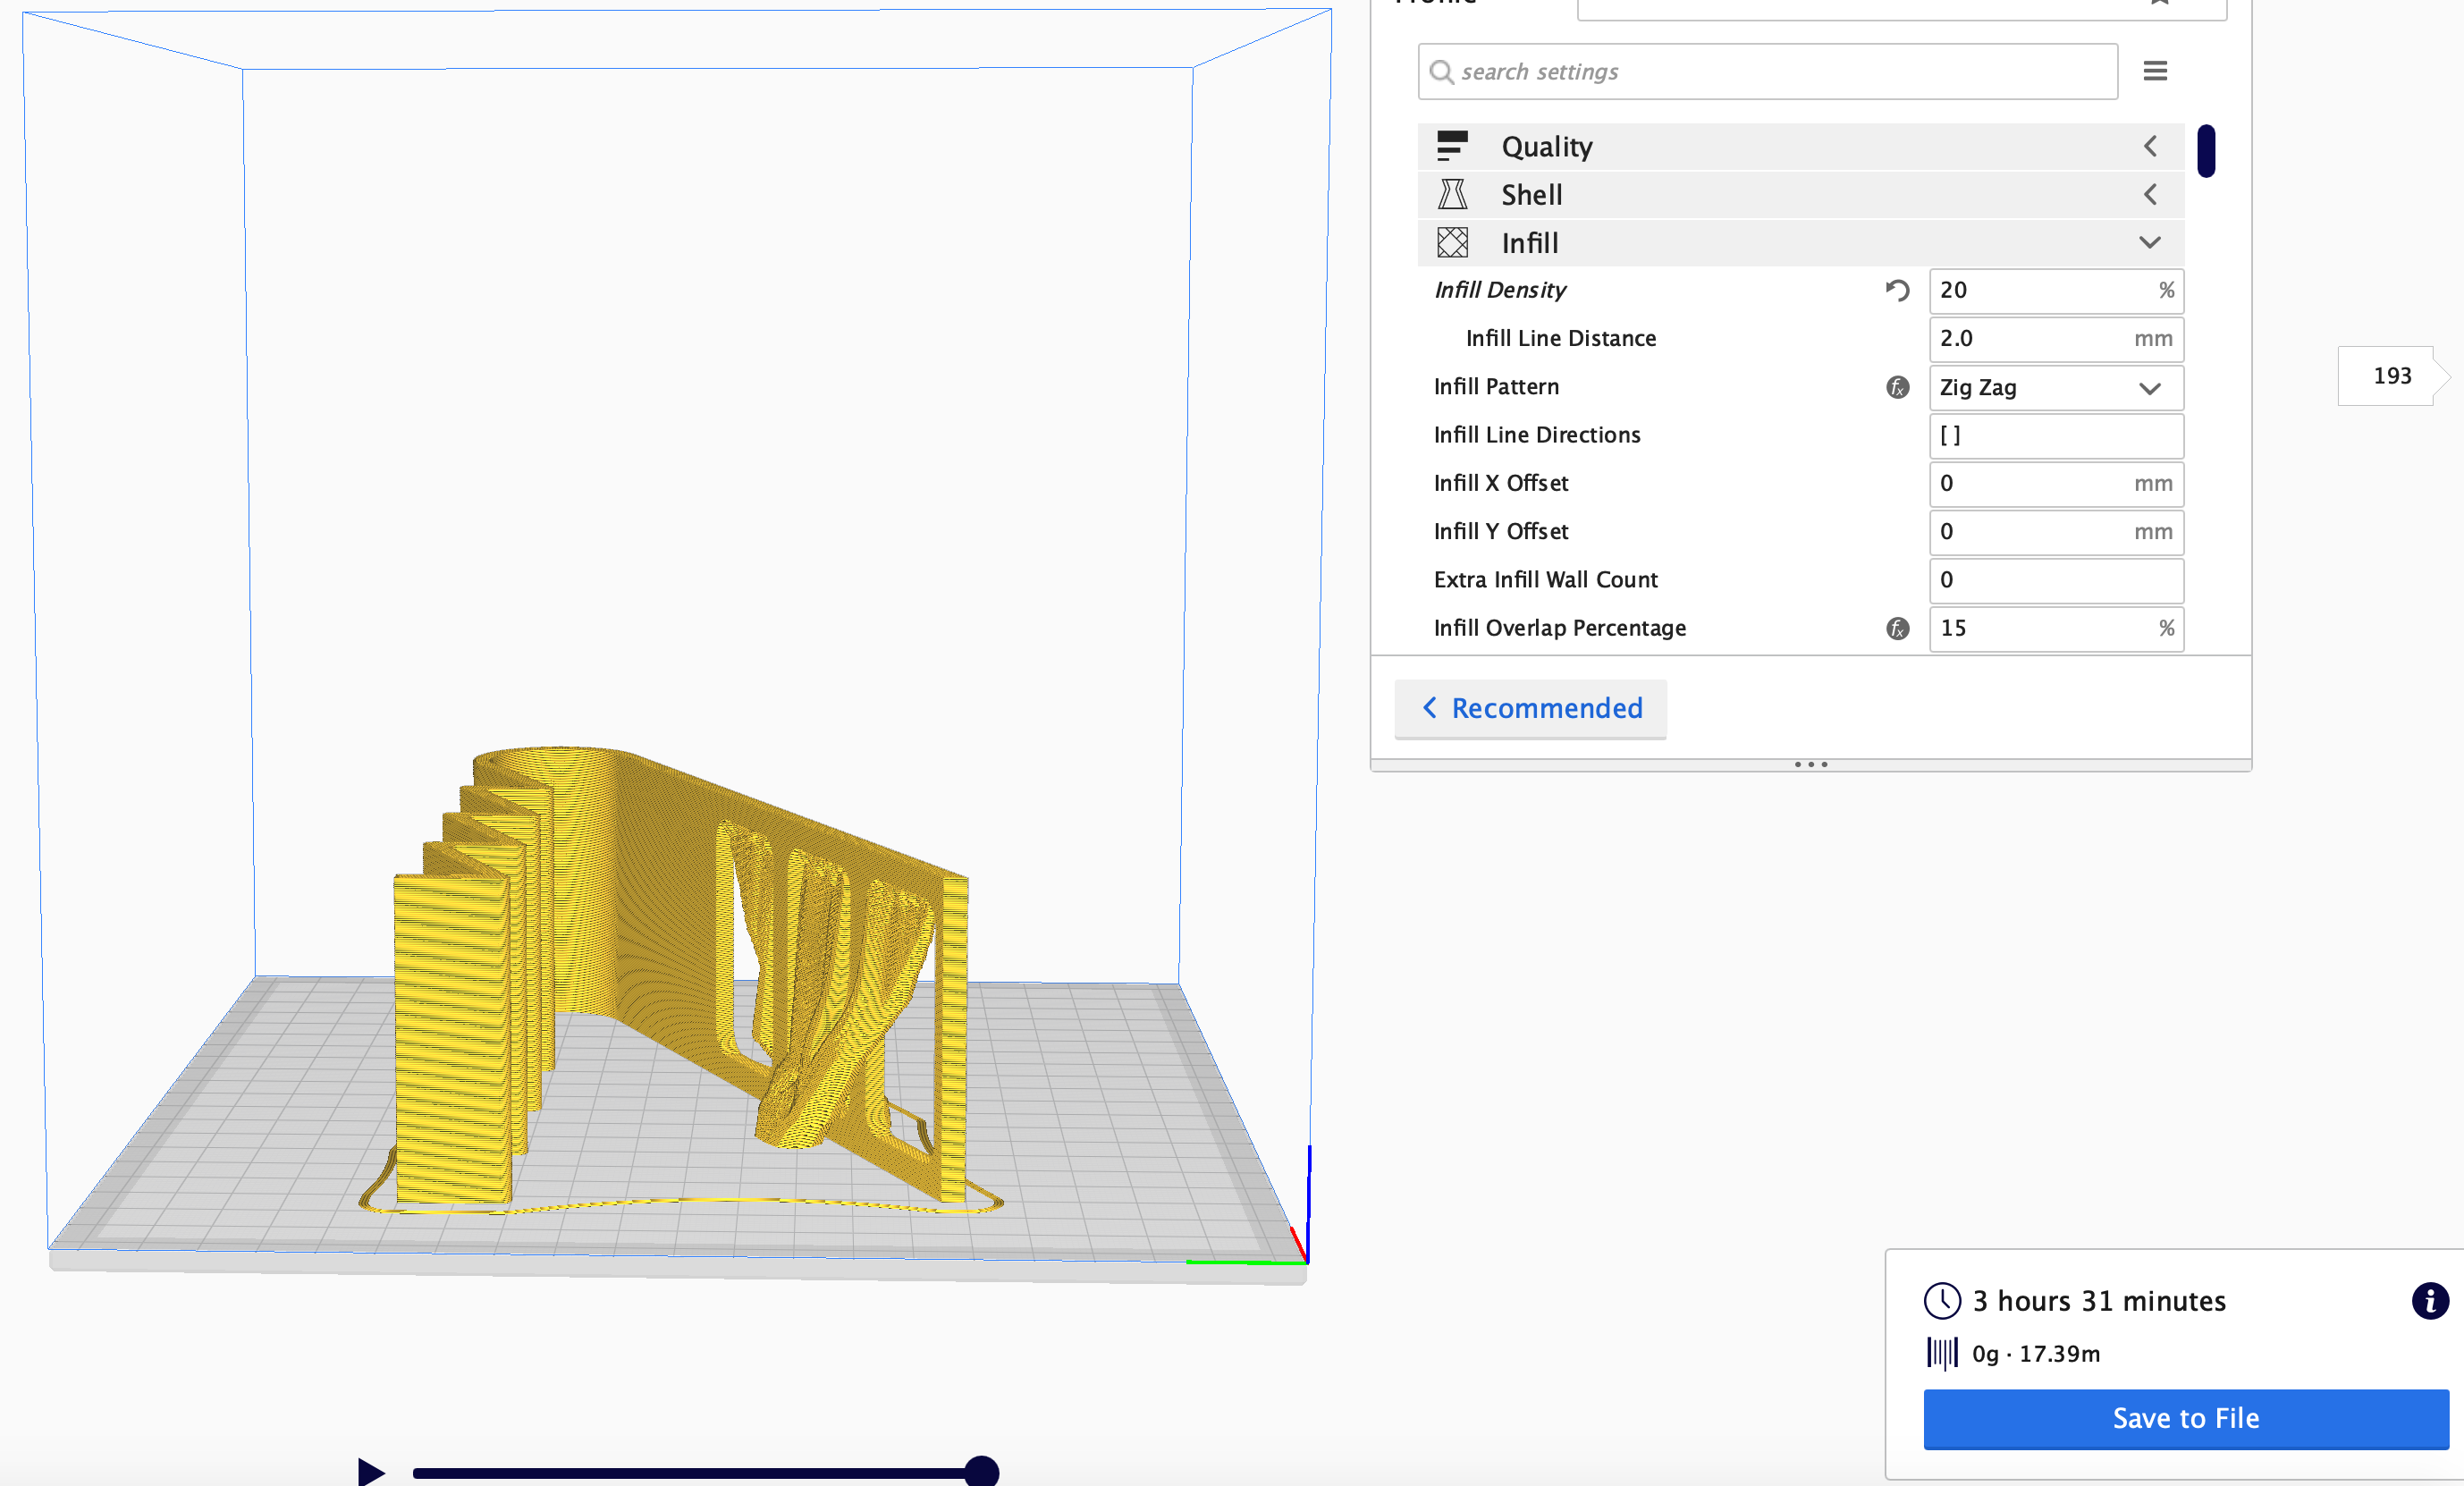Click the Shell category icon
Viewport: 2464px width, 1486px height.
[1452, 194]
